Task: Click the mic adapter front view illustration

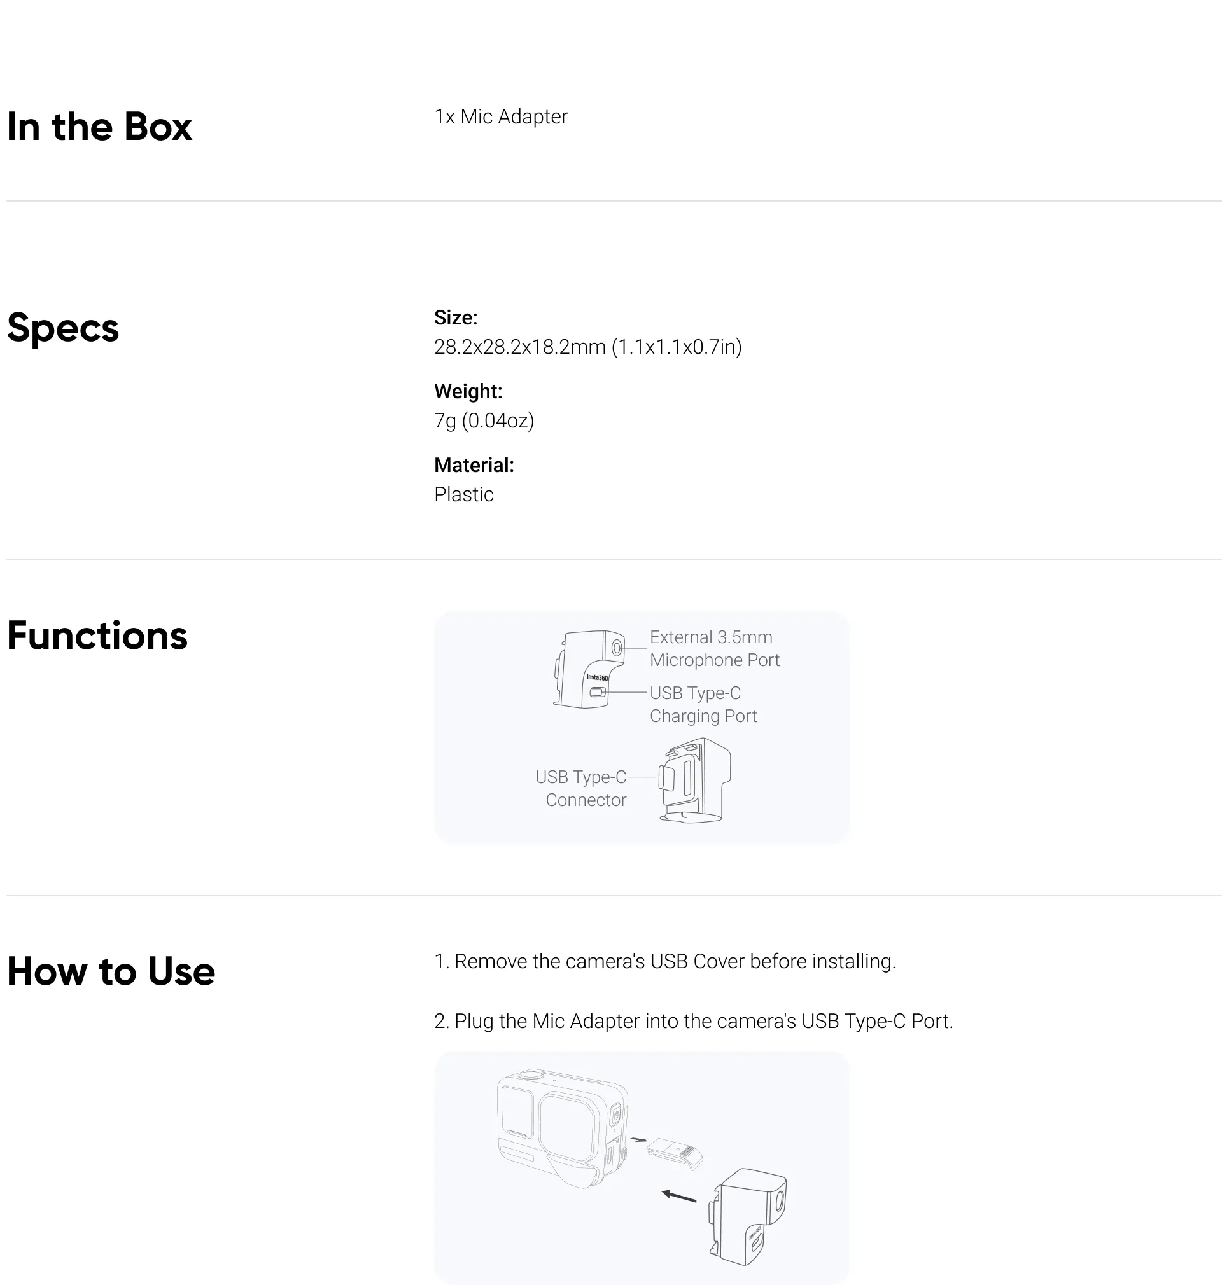Action: pos(589,669)
